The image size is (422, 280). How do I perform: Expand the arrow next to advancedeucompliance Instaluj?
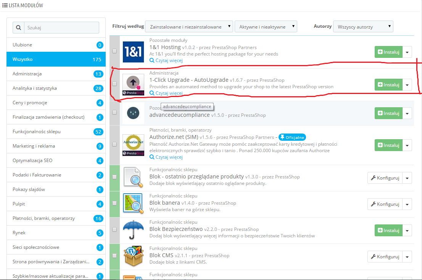[407, 113]
